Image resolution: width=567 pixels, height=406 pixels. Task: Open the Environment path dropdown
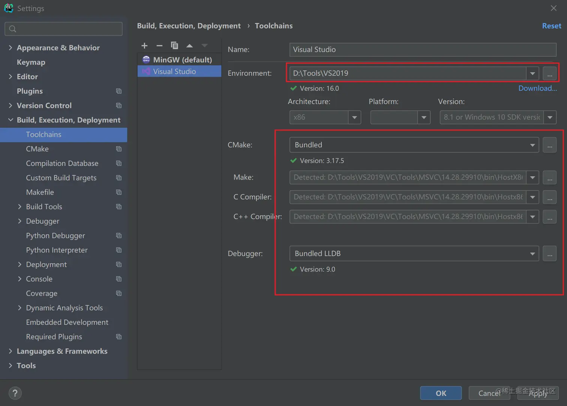click(x=532, y=73)
